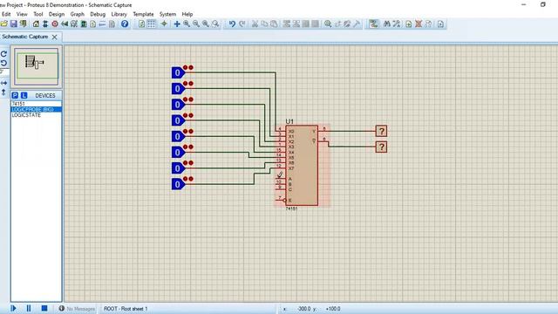558x314 pixels.
Task: Click the rightmost toolbar sheet icon
Action: (x=440, y=24)
